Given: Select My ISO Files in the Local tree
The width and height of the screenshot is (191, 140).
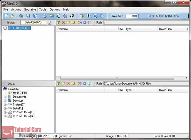Looking at the screenshot, I should coord(20,93).
